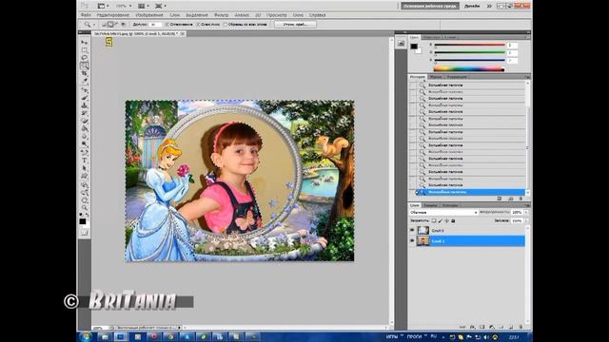
Task: Select the Horizontal Type tool
Action: (85, 161)
